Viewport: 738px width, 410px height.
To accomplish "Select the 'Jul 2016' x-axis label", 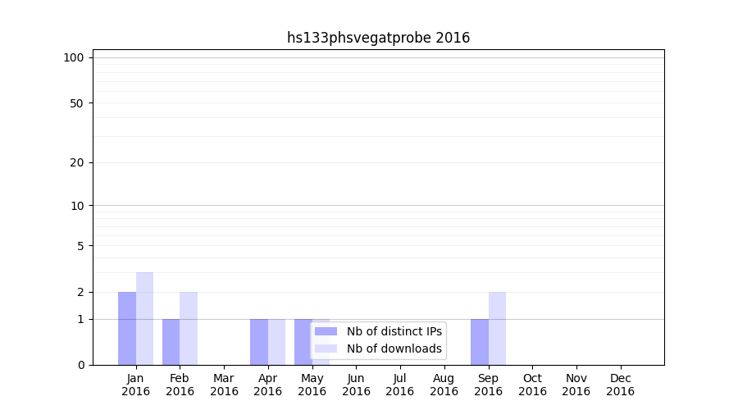I will pos(400,385).
